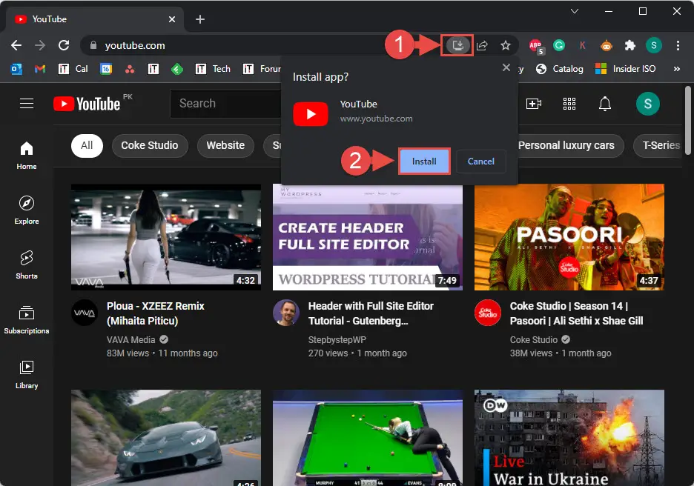
Task: Click Cancel in the Install app dialog
Action: coord(480,162)
